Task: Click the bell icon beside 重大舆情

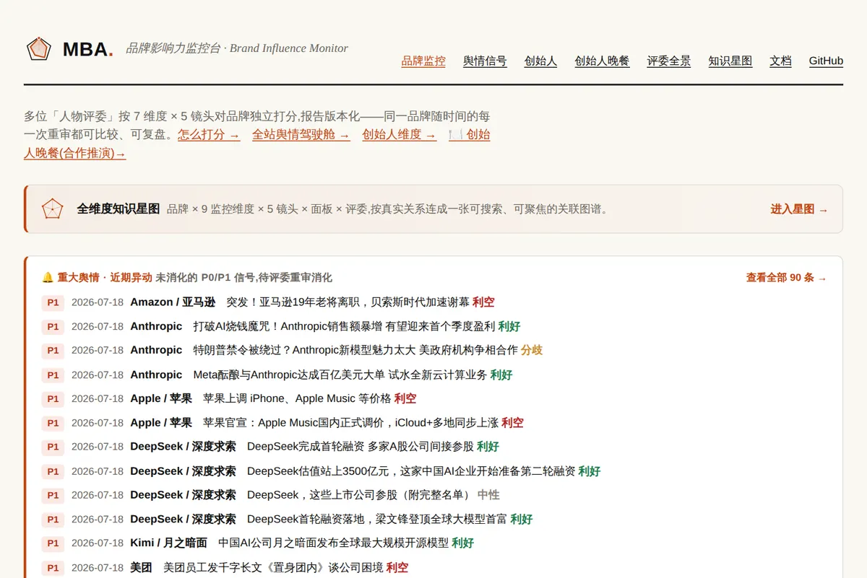Action: 48,277
